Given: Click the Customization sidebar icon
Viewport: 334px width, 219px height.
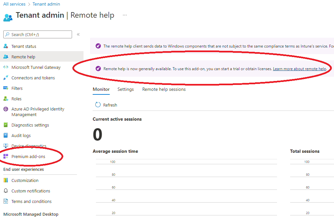Looking at the screenshot, I should click(x=6, y=180).
